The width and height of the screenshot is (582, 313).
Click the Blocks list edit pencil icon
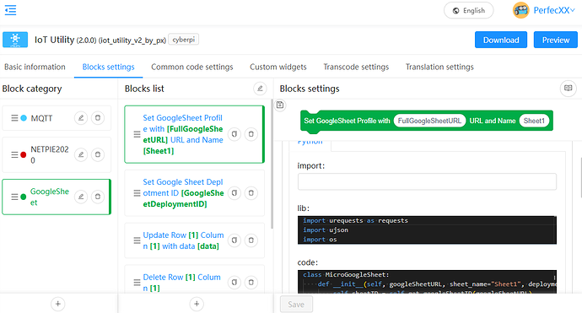click(260, 89)
